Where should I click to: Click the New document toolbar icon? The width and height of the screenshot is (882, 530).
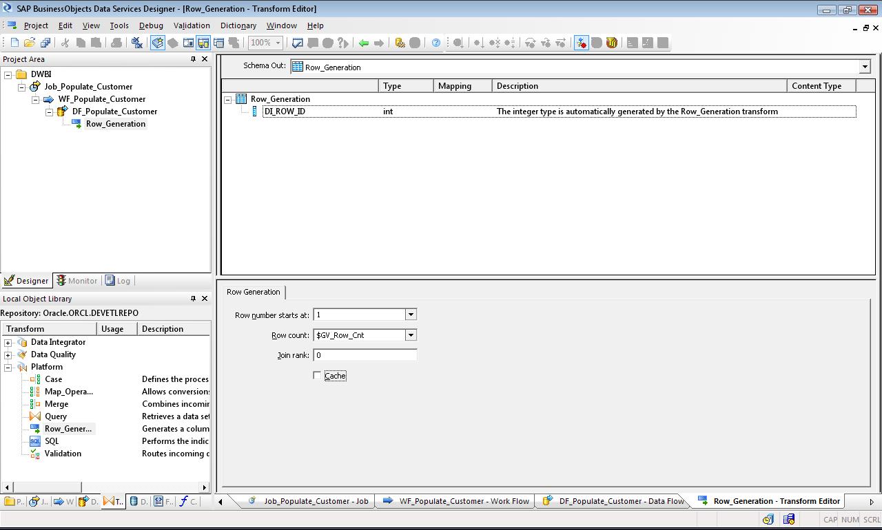(x=14, y=43)
